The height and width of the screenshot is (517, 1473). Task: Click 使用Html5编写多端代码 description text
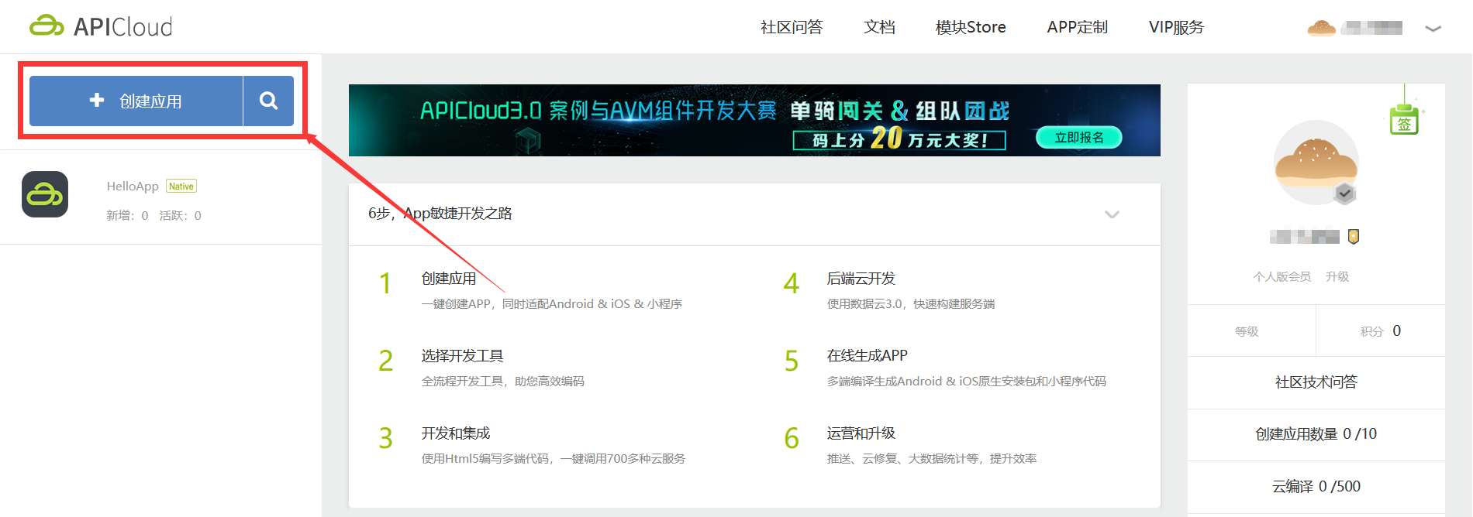click(554, 459)
